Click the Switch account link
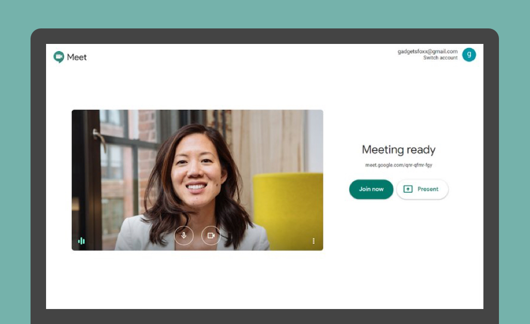The width and height of the screenshot is (530, 324). coord(440,58)
